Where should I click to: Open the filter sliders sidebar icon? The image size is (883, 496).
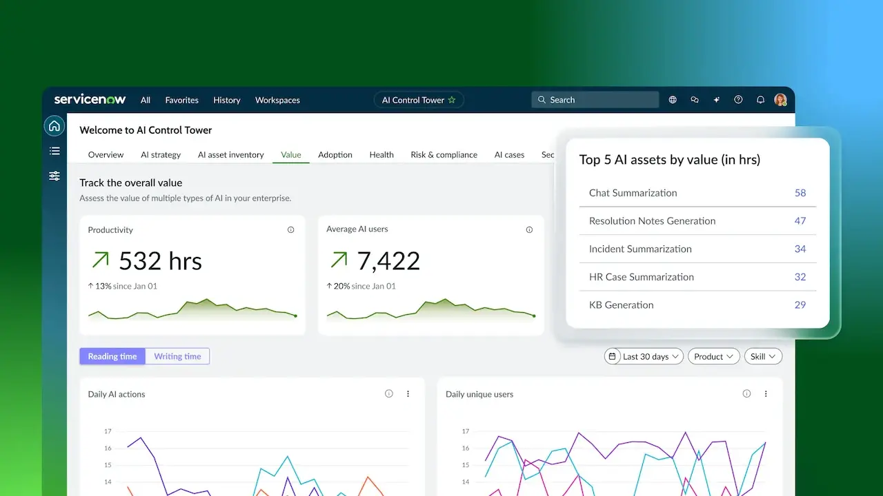pos(54,176)
